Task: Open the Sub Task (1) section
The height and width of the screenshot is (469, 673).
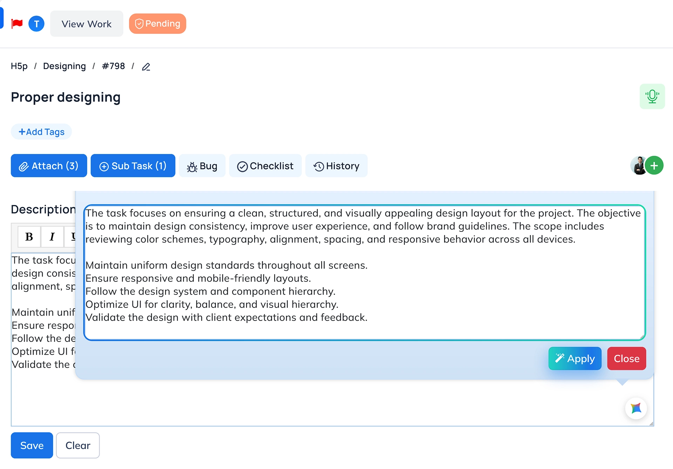Action: (133, 166)
